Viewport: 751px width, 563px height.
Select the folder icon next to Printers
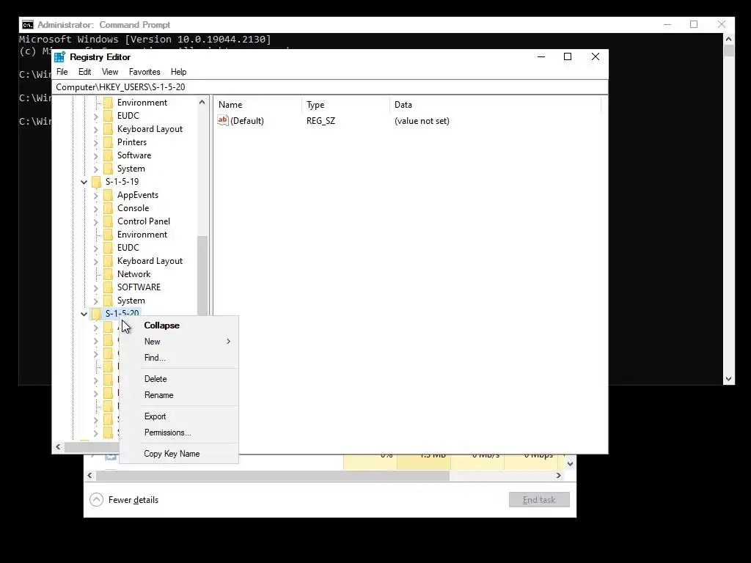tap(109, 142)
